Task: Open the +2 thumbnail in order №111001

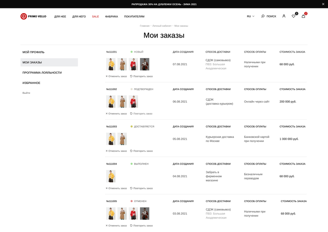Action: (x=145, y=64)
